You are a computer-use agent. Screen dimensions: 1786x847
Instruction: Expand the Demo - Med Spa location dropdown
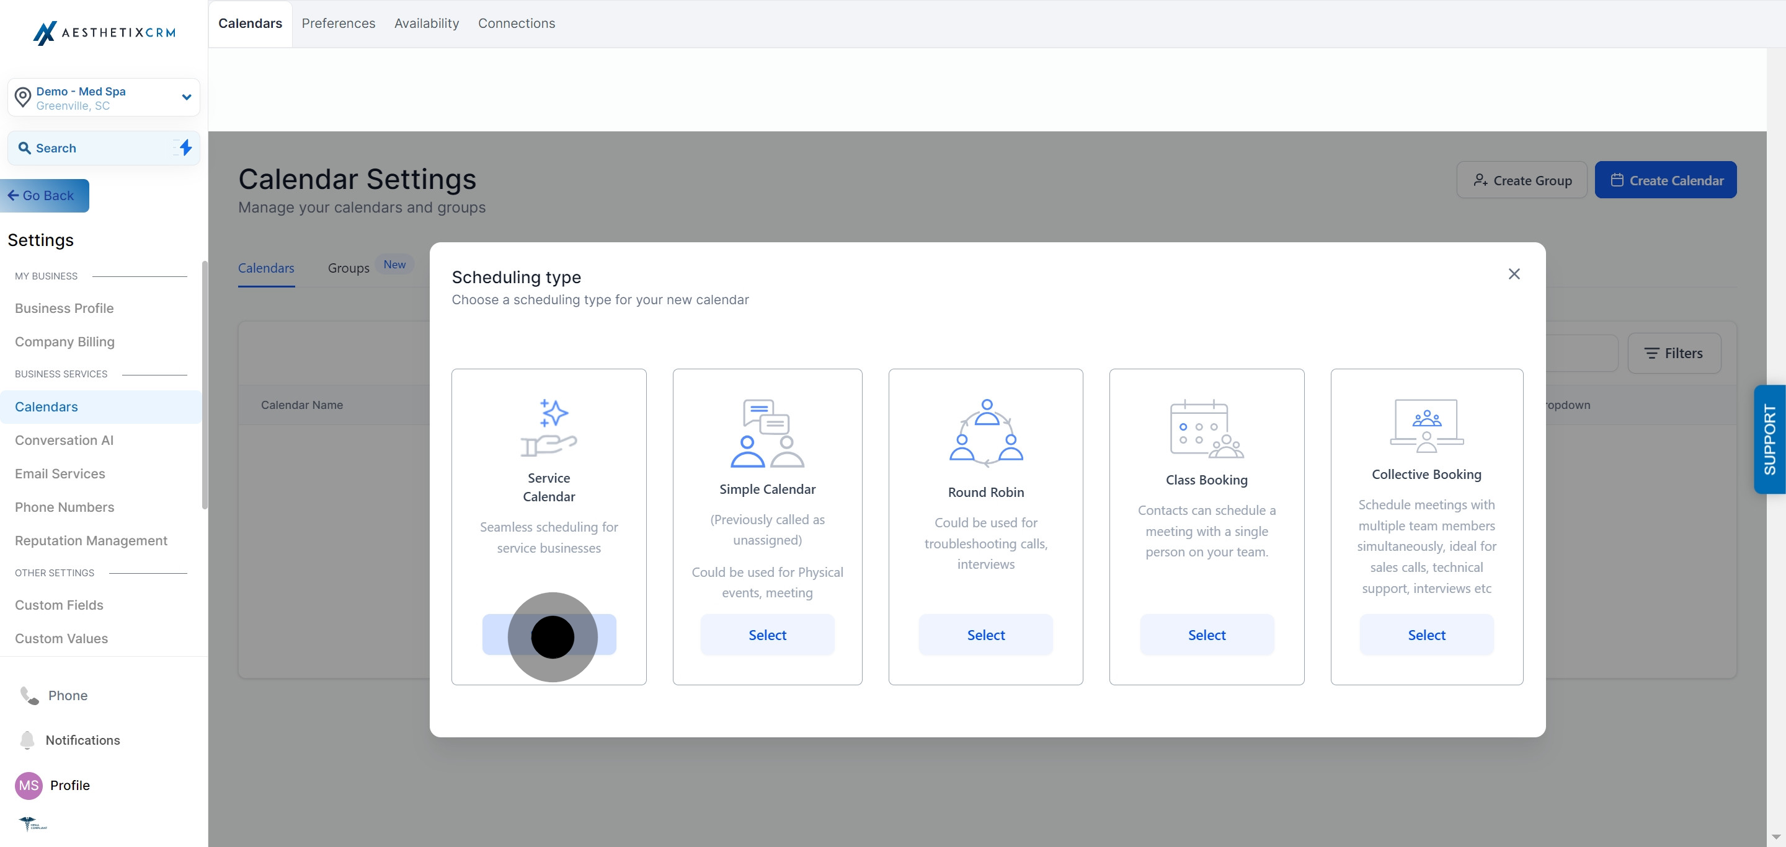(x=104, y=97)
